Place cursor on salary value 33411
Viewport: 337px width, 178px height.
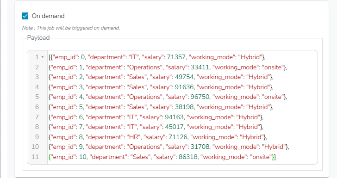200,67
